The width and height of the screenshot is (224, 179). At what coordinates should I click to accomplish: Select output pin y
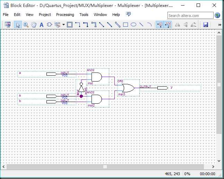[x=170, y=88]
